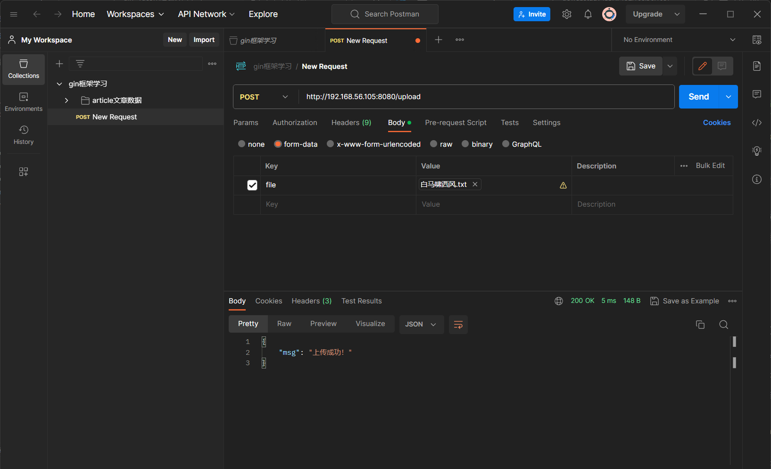Click the filter collections icon

coord(80,64)
